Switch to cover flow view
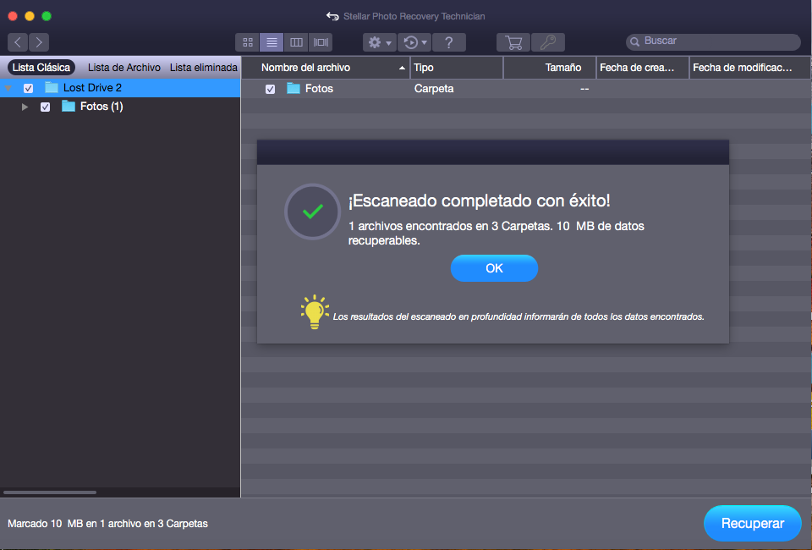This screenshot has height=550, width=812. click(321, 42)
